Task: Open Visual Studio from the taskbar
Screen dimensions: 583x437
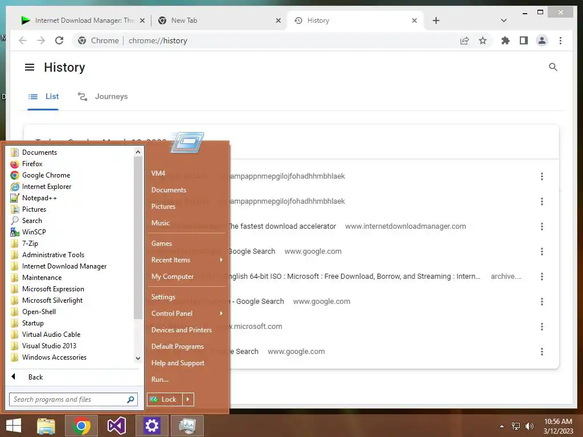Action: click(x=116, y=426)
